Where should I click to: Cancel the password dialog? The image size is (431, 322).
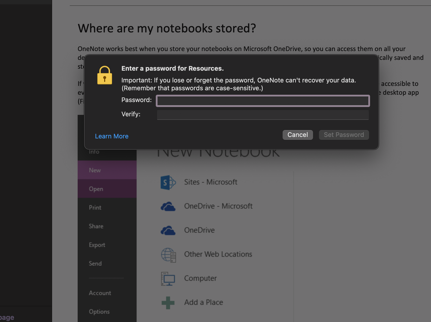(x=298, y=135)
